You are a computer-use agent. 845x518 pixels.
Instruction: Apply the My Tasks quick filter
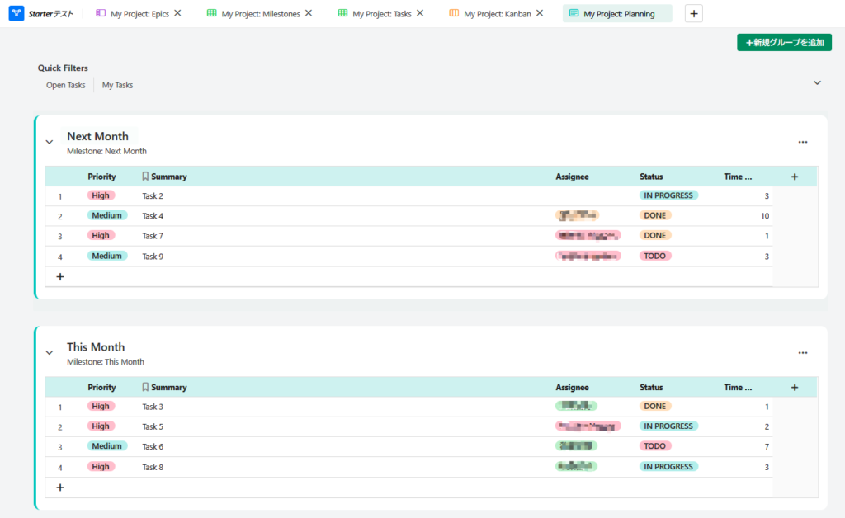tap(117, 85)
